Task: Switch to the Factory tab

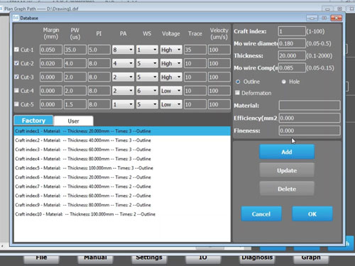Action: point(33,121)
